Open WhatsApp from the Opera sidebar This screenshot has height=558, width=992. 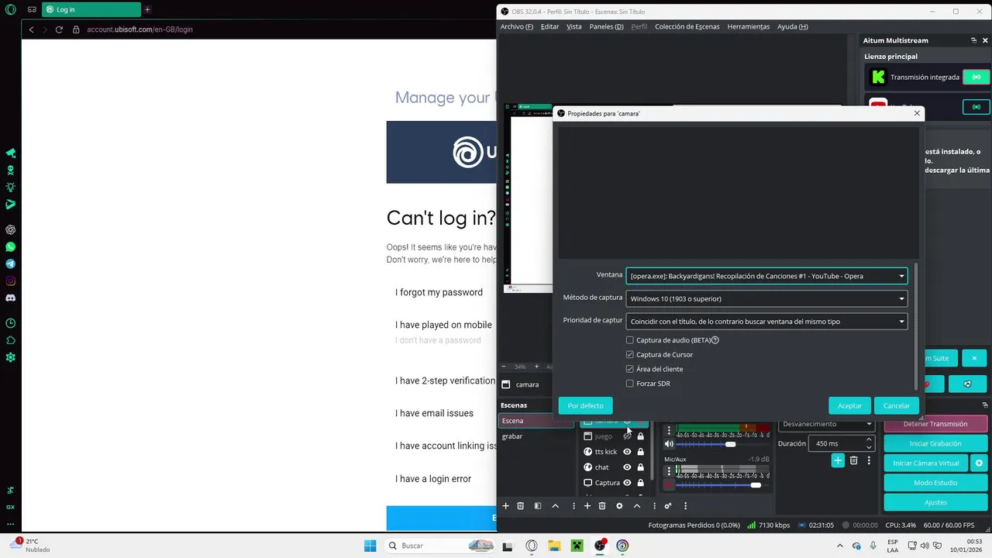click(x=10, y=247)
